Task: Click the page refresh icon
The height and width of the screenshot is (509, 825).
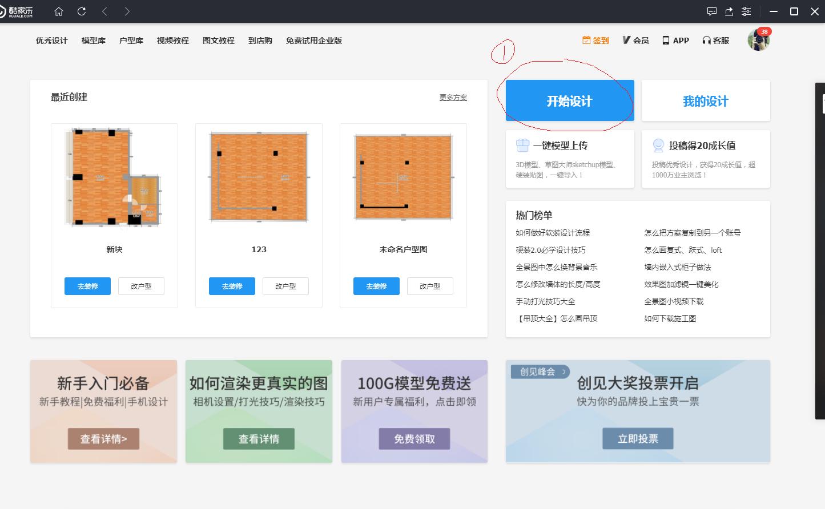Action: pos(81,11)
